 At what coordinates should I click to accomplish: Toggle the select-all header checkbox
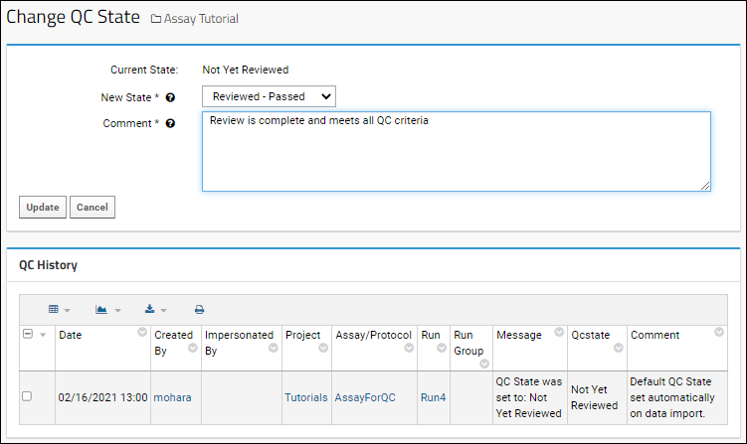28,334
